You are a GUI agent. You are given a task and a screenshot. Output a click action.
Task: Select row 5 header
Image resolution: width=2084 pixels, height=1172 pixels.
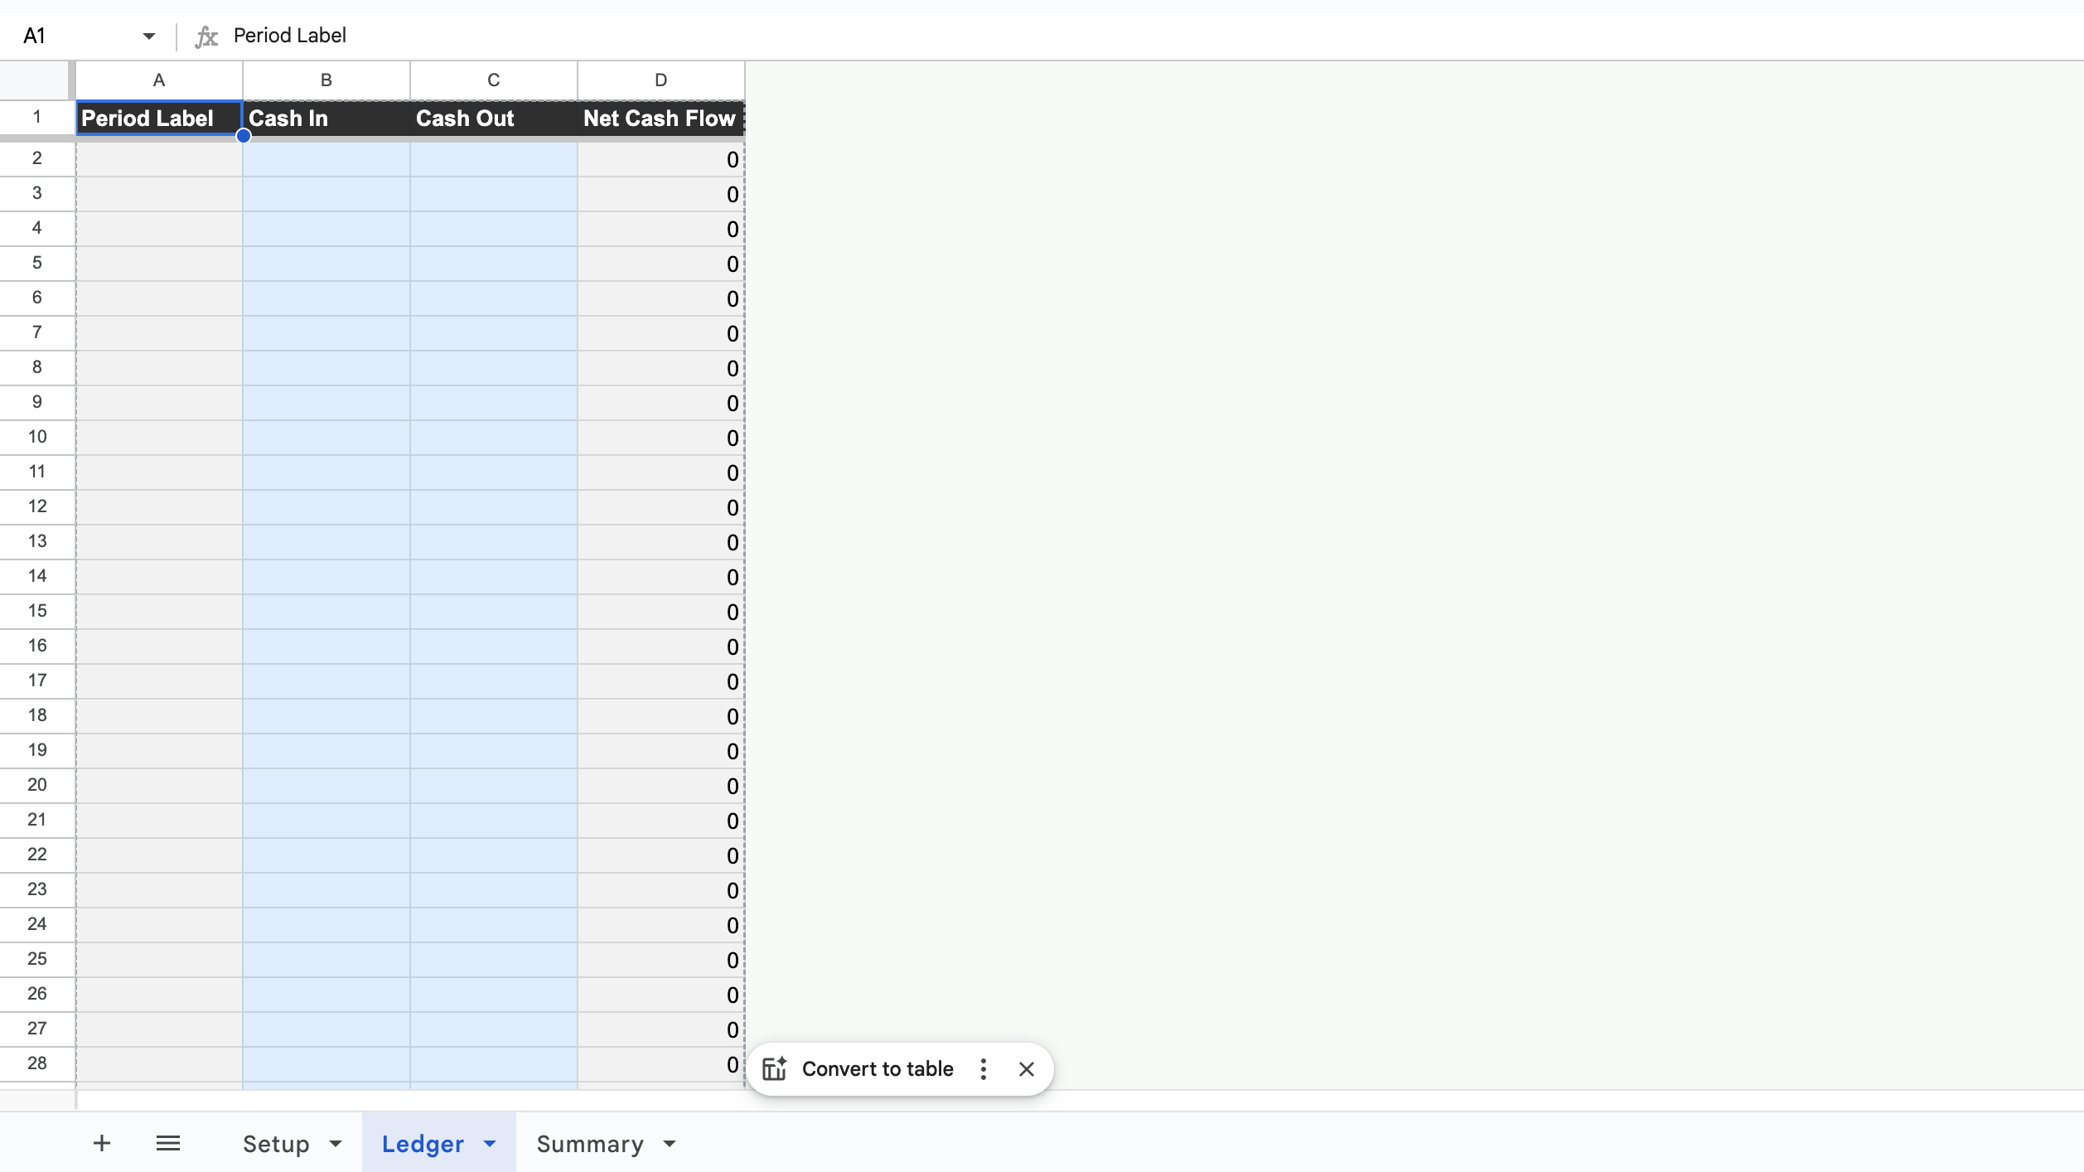(36, 263)
